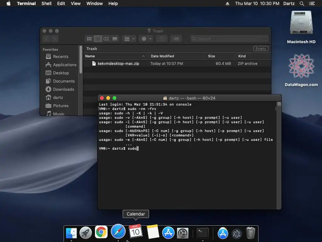Open Notes app in the Dock
The width and height of the screenshot is (322, 242).
(x=153, y=232)
